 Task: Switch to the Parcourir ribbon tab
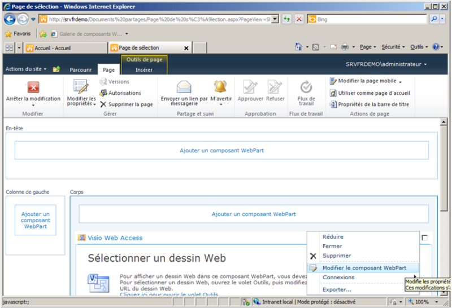coord(80,69)
